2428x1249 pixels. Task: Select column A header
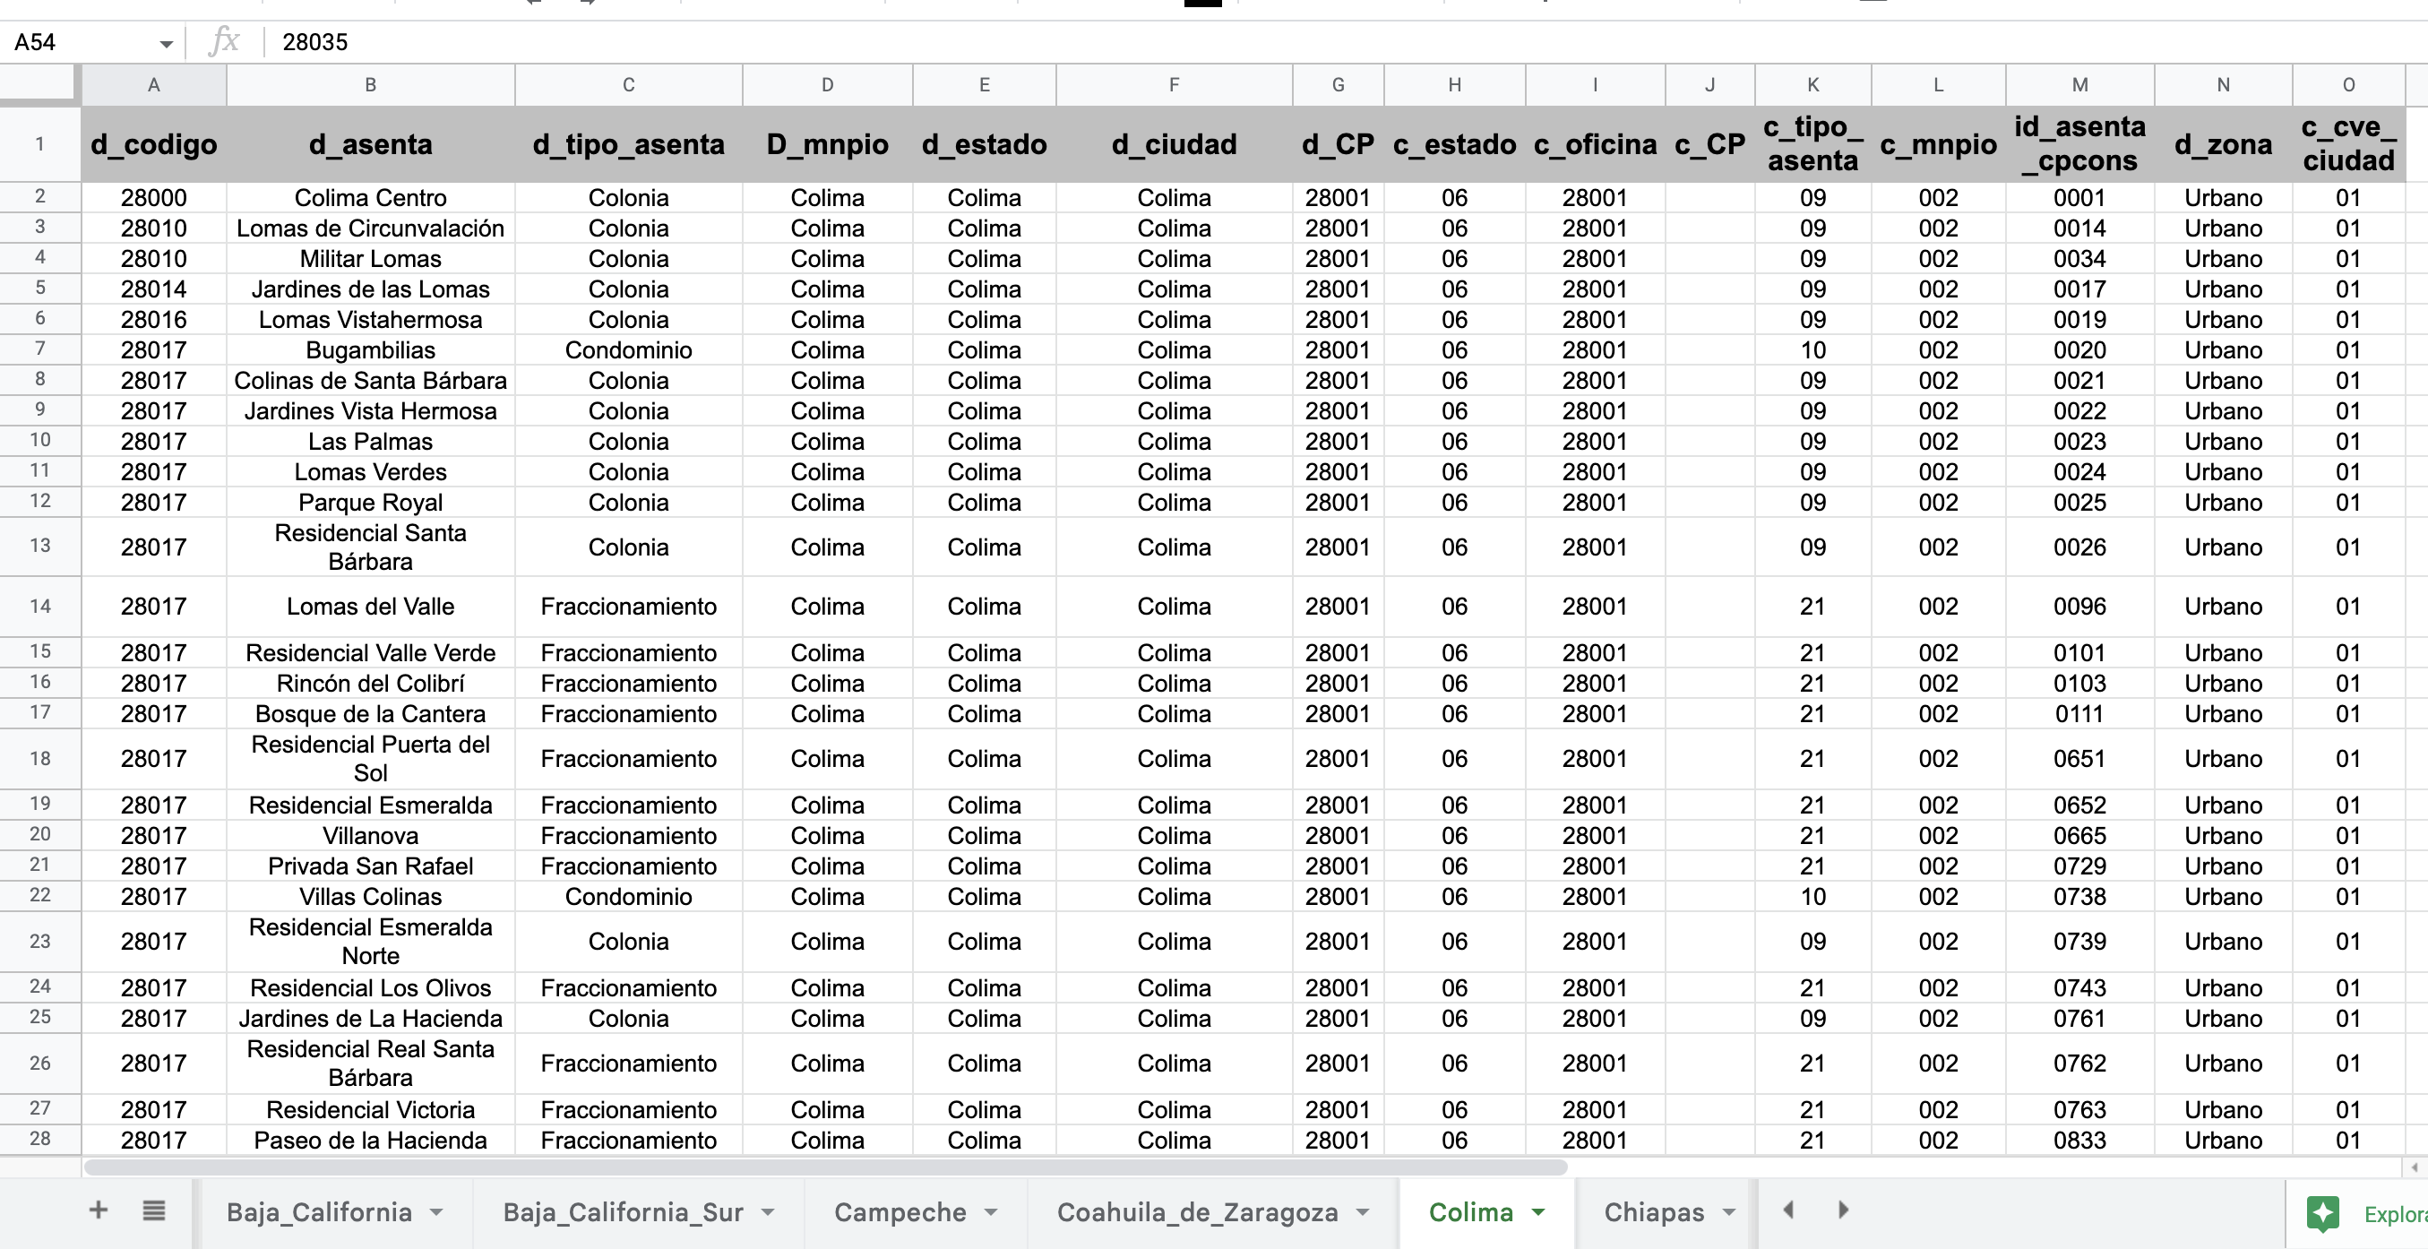tap(153, 85)
